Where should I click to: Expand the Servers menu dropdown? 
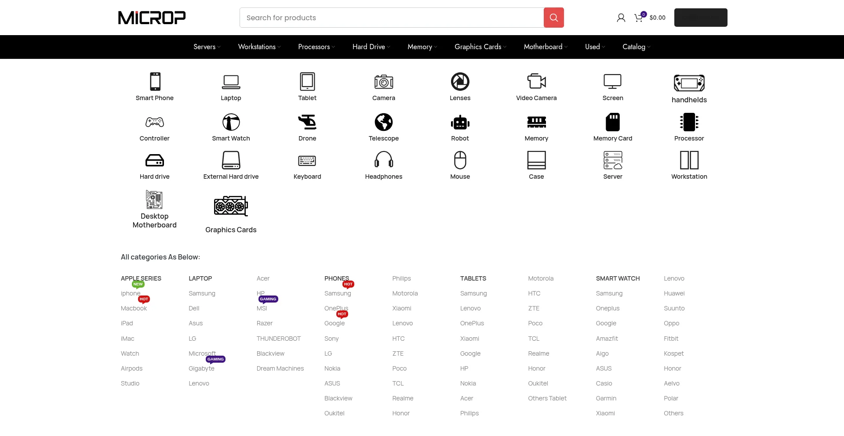(x=207, y=47)
